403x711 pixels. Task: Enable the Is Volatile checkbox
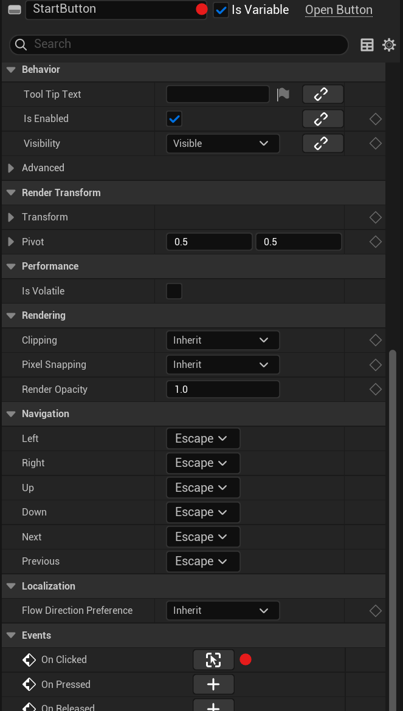click(x=174, y=291)
